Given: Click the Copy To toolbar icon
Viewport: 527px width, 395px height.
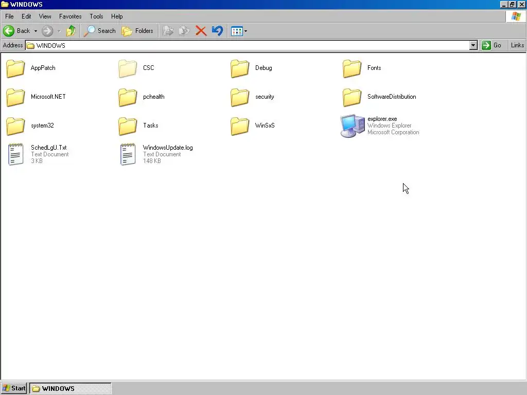Looking at the screenshot, I should tap(184, 31).
